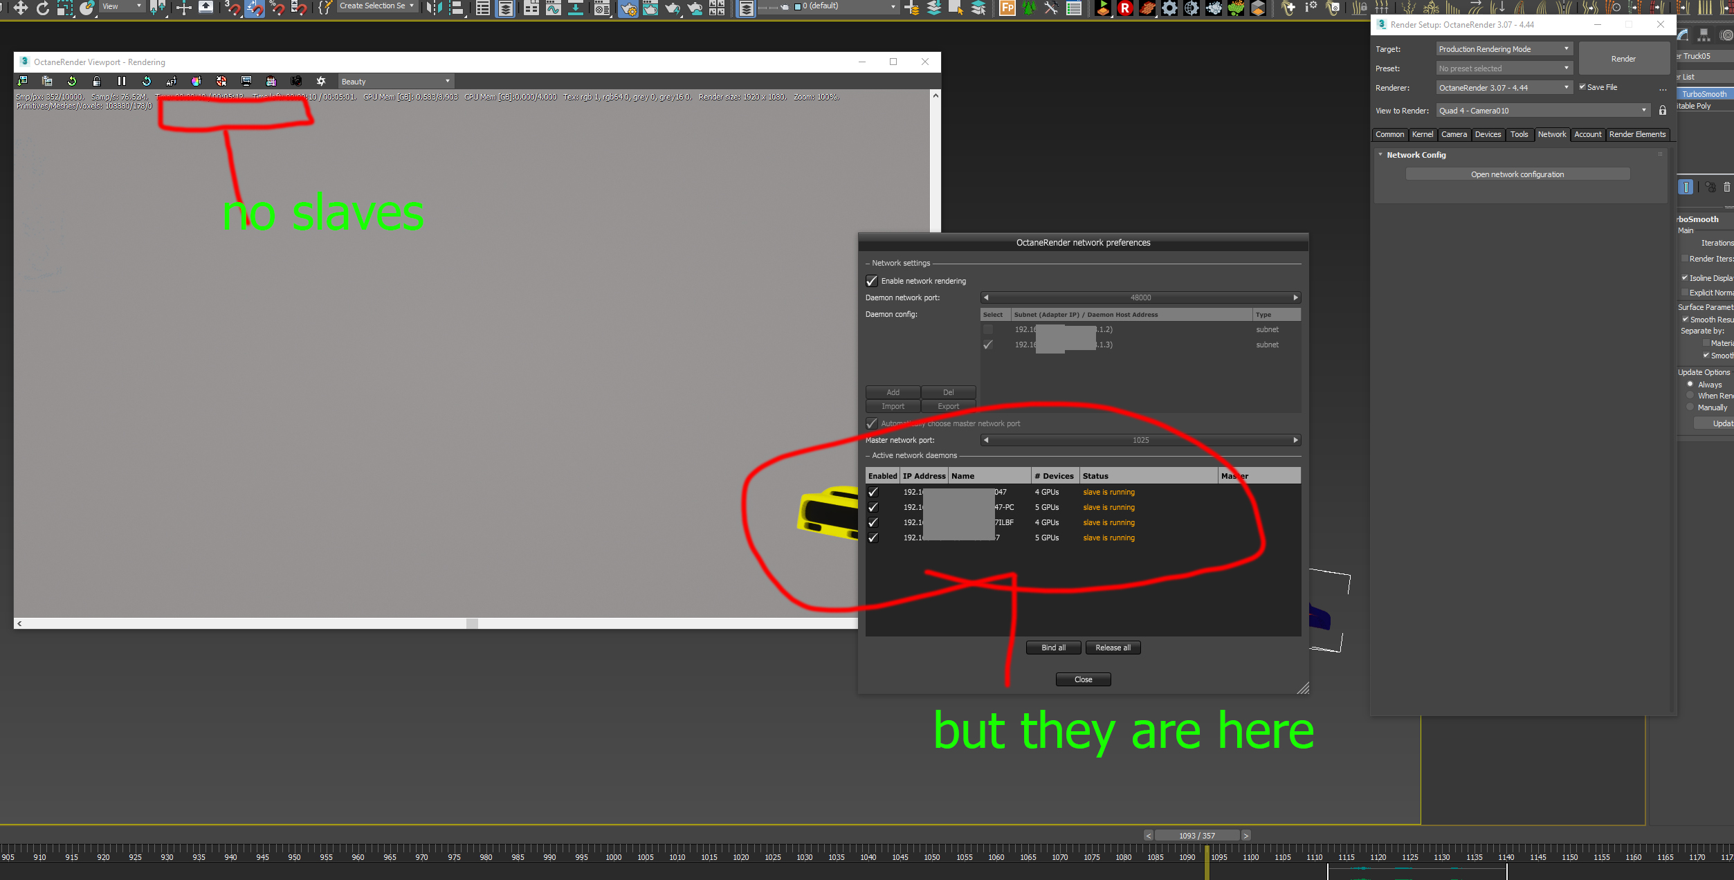The image size is (1734, 880).
Task: Click the auto-focus AF picker icon
Action: pos(172,81)
